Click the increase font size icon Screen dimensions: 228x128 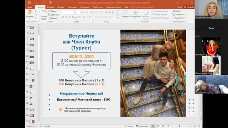(84, 13)
